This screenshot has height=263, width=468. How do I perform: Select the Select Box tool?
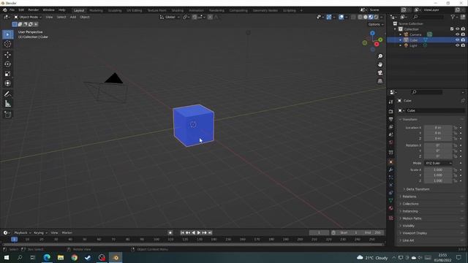pyautogui.click(x=8, y=34)
